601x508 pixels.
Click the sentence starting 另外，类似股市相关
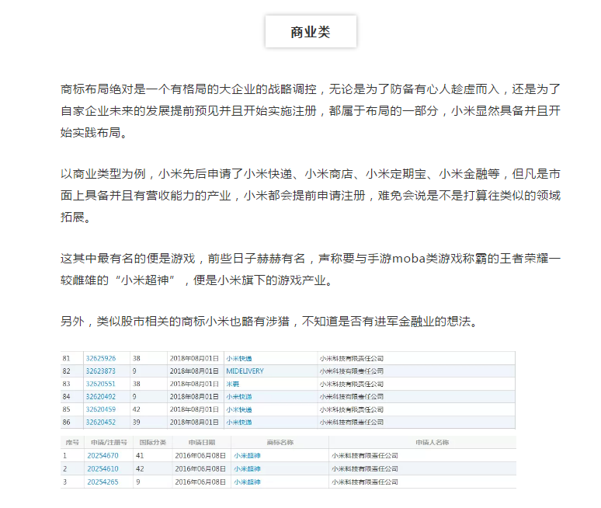point(269,322)
